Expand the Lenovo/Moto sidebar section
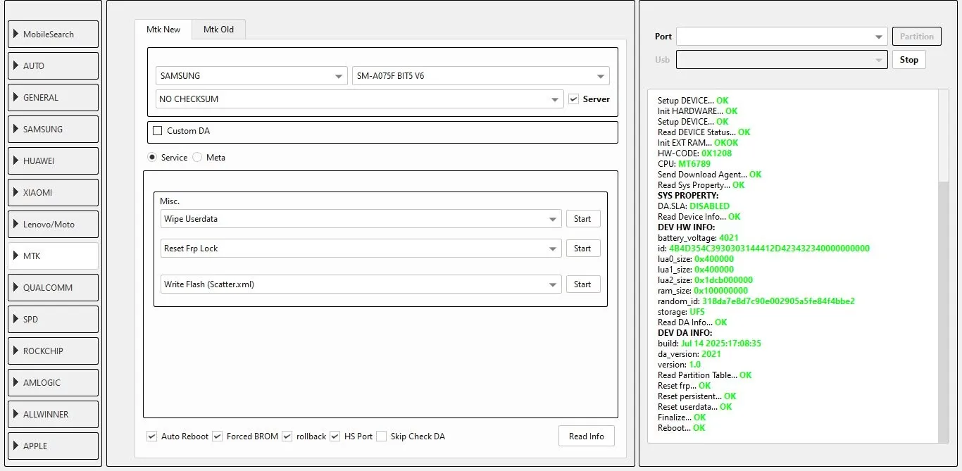This screenshot has height=471, width=962. pyautogui.click(x=53, y=225)
